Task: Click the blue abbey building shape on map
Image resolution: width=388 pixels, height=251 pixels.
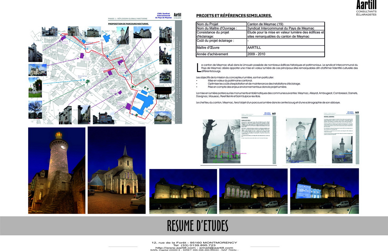Action: (x=142, y=103)
